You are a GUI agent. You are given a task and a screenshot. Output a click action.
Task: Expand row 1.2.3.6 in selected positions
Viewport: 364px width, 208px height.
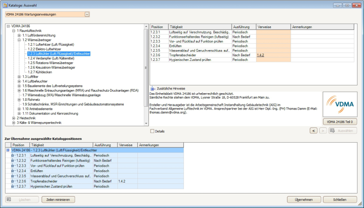point(13,181)
